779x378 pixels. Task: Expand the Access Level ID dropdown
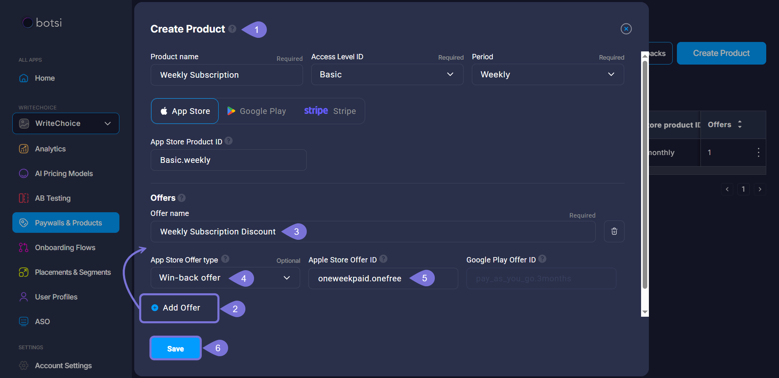tap(387, 74)
